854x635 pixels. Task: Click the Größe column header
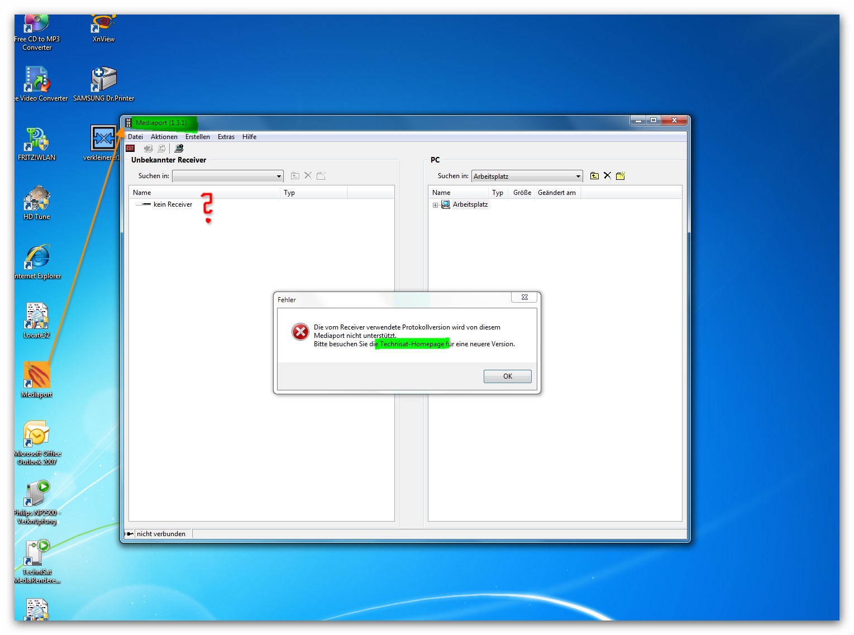tap(522, 193)
